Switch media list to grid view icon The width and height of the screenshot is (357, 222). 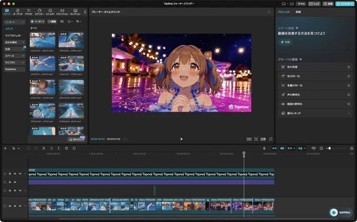click(62, 21)
